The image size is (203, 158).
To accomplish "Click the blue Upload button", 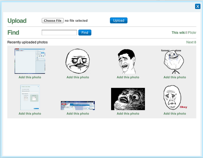I will (x=119, y=20).
